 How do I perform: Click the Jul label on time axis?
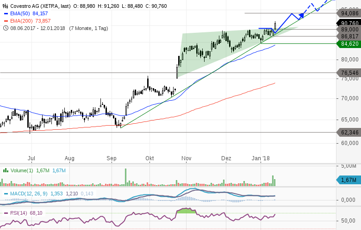tap(31, 158)
